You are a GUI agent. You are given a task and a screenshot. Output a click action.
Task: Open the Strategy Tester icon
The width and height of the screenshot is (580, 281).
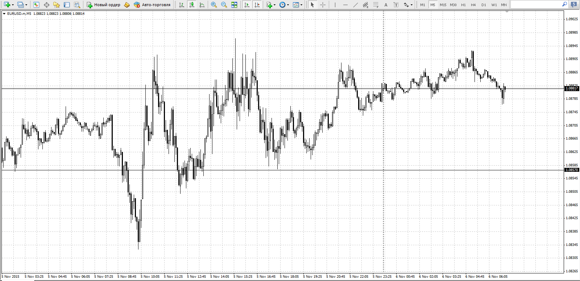coord(77,5)
